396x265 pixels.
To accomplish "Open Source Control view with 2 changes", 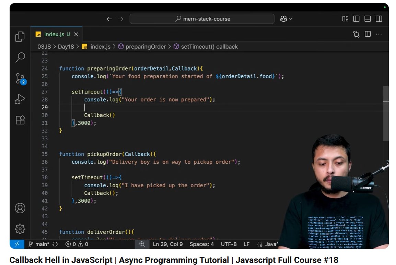I will click(x=20, y=79).
